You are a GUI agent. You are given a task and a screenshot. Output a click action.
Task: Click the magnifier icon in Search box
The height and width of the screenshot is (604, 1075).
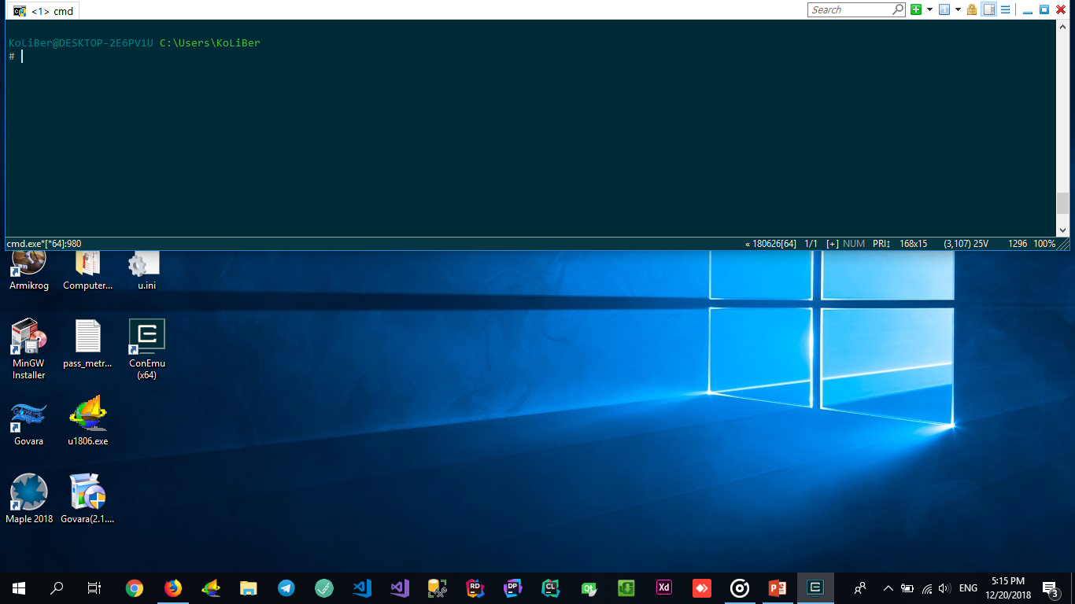(898, 9)
